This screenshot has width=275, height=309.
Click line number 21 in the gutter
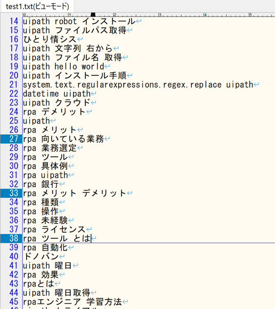(x=14, y=84)
